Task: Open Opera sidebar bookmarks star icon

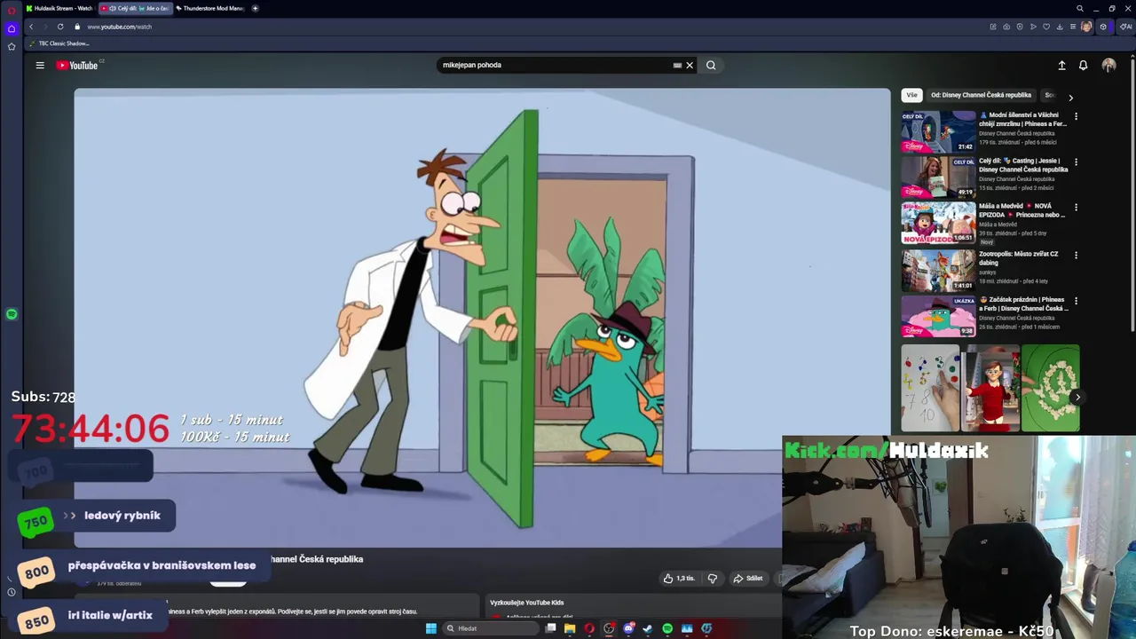Action: tap(12, 46)
